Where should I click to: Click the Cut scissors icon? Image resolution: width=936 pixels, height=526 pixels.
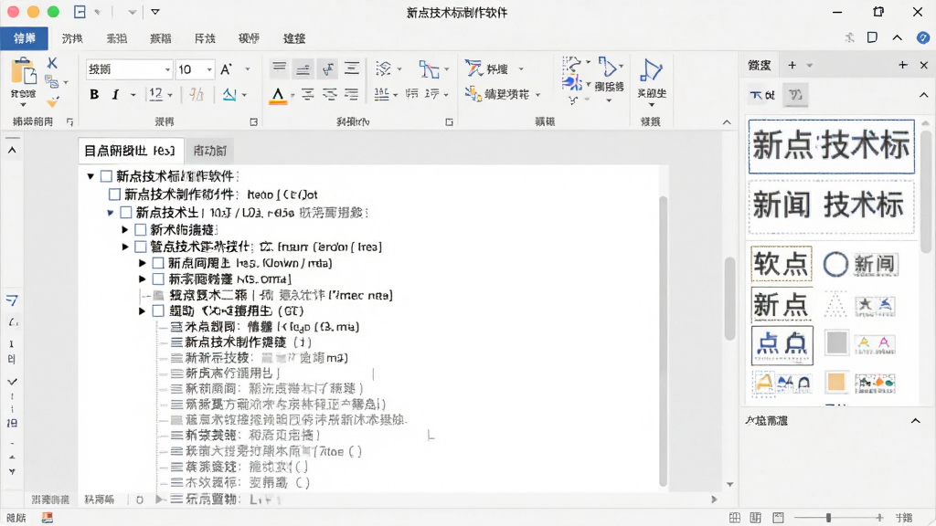tap(52, 63)
